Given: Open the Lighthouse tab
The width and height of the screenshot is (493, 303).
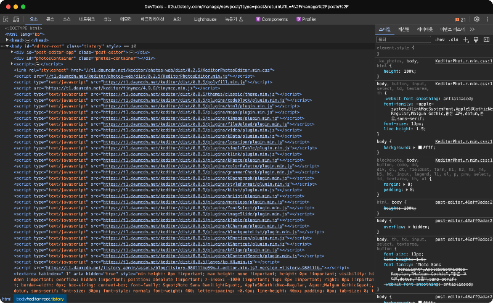Looking at the screenshot, I should point(205,19).
